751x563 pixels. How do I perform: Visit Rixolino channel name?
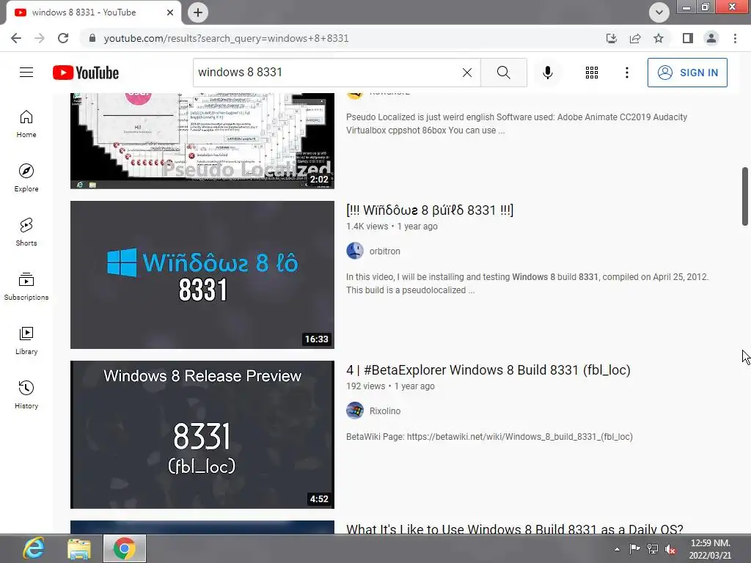pos(384,411)
